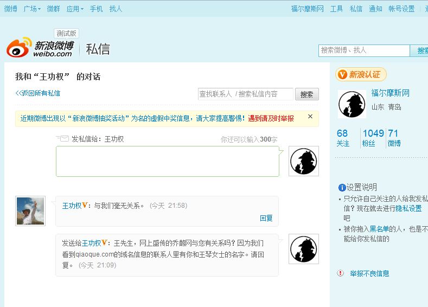Click the 山东 青岛 location text
Viewport: 428px width, 307px height.
pyautogui.click(x=386, y=107)
